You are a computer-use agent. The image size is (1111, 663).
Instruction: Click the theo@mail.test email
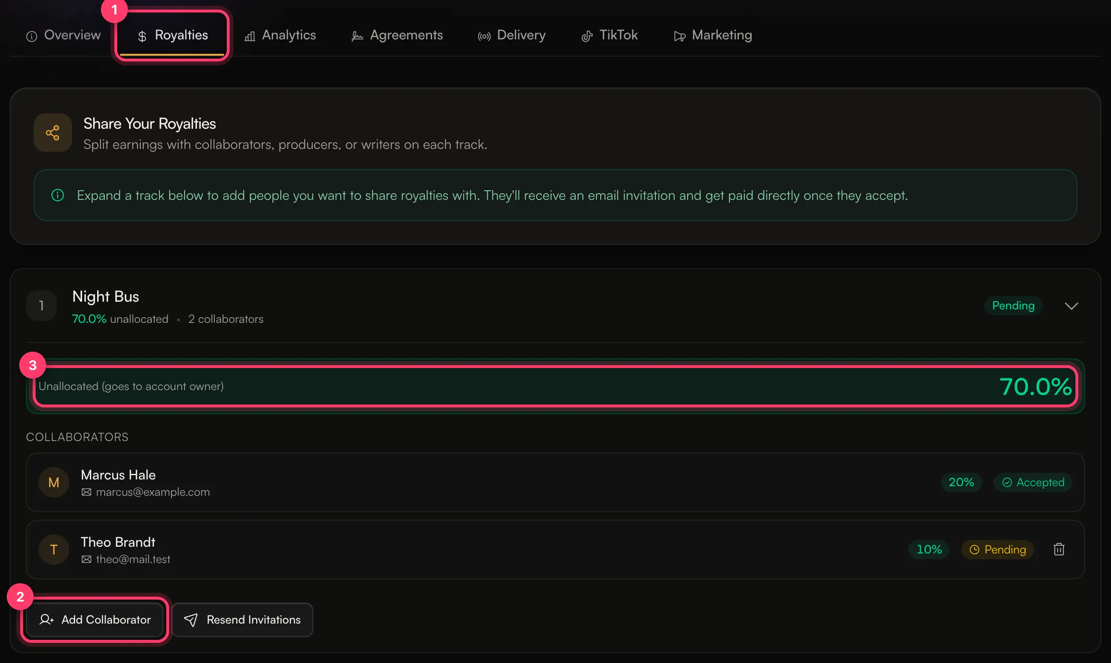tap(133, 559)
